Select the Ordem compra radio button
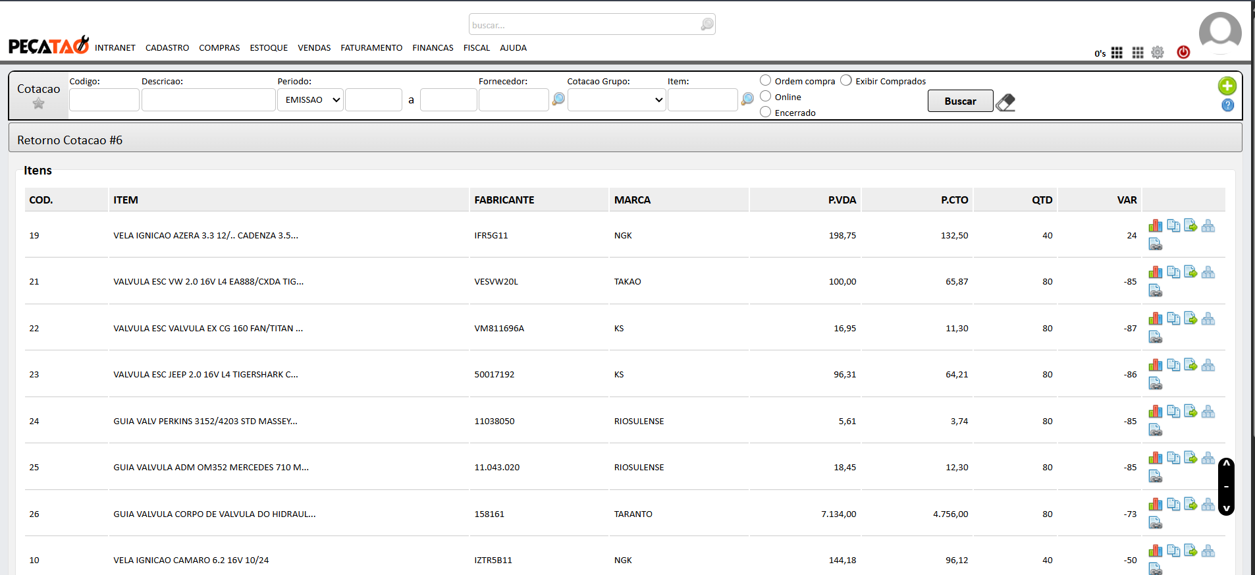1255x575 pixels. point(765,80)
